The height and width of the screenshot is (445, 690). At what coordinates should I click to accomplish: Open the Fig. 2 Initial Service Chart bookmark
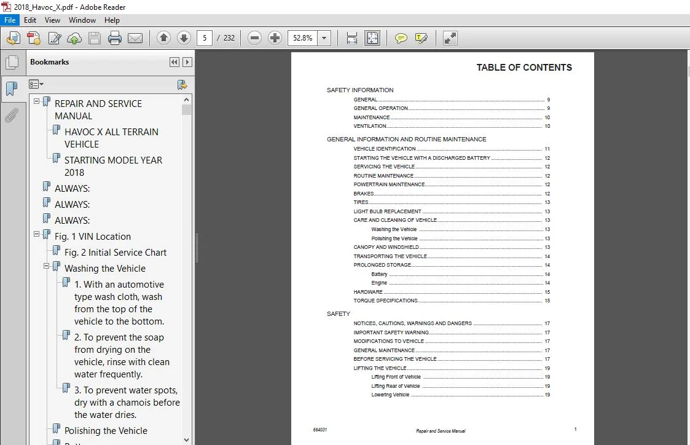click(116, 253)
